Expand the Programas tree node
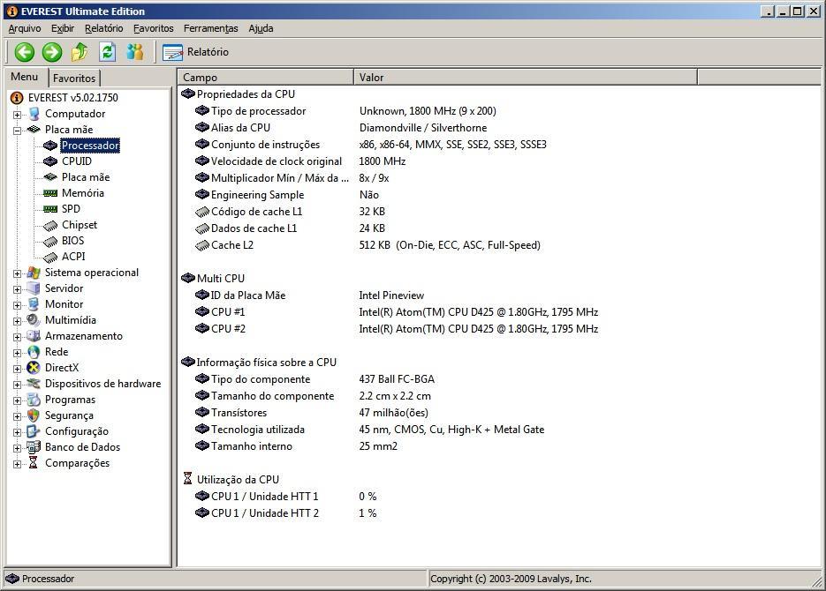This screenshot has width=826, height=591. pos(18,400)
